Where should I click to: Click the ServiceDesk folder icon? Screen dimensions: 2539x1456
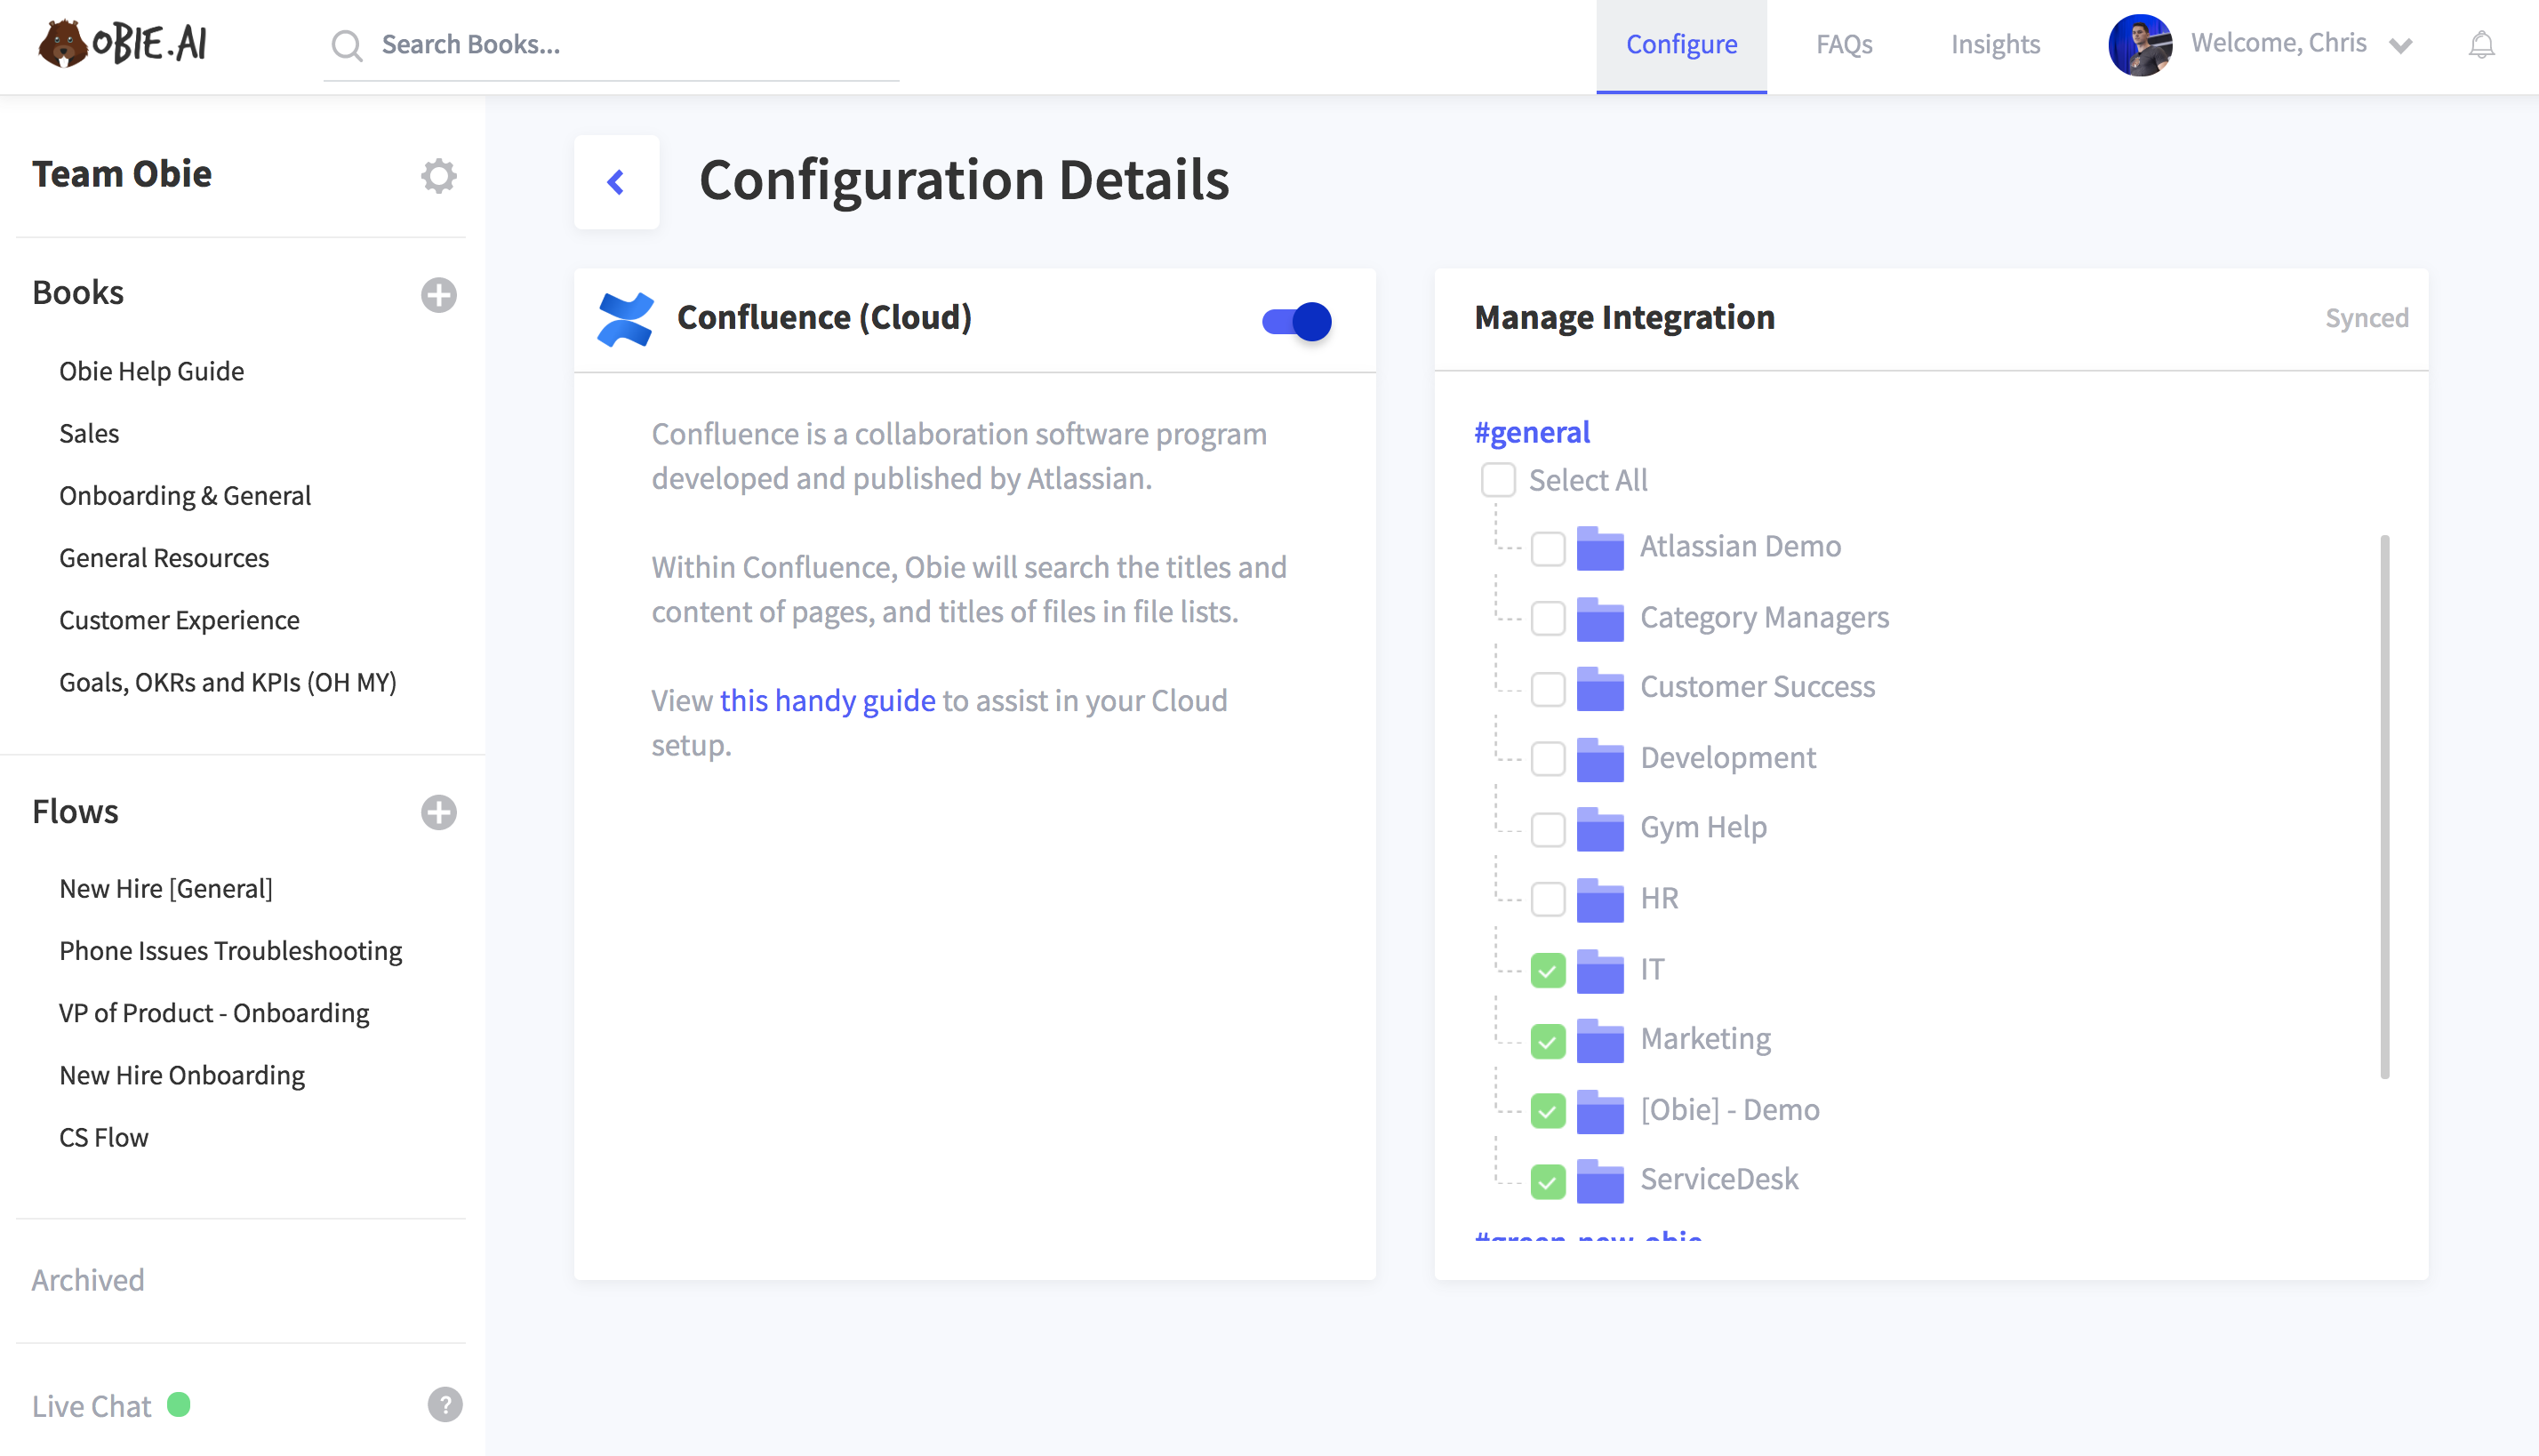[1599, 1180]
